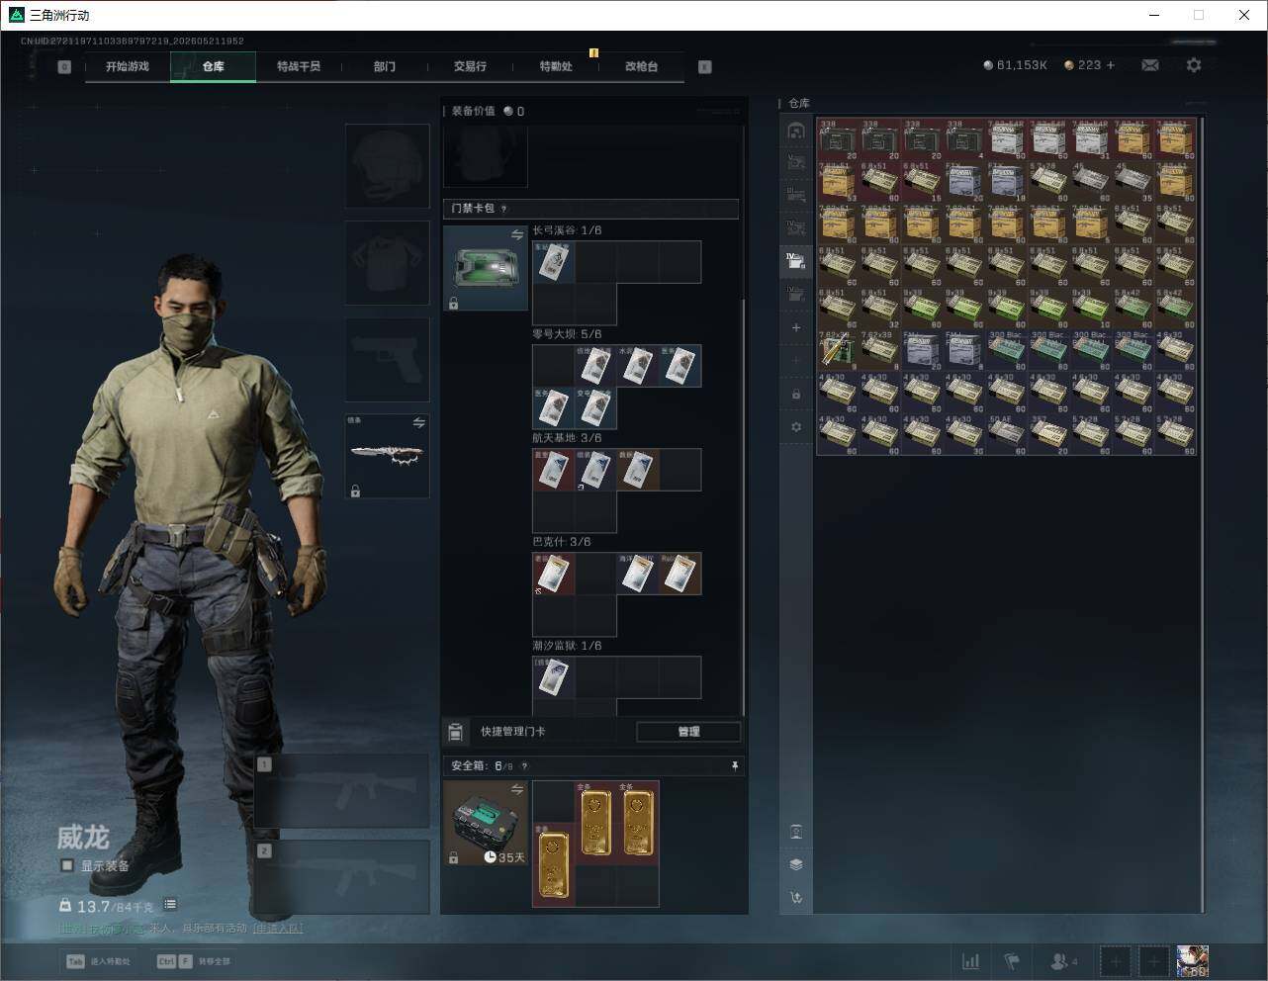Select the circuit board item with screwdriver
This screenshot has width=1268, height=981.
click(837, 351)
